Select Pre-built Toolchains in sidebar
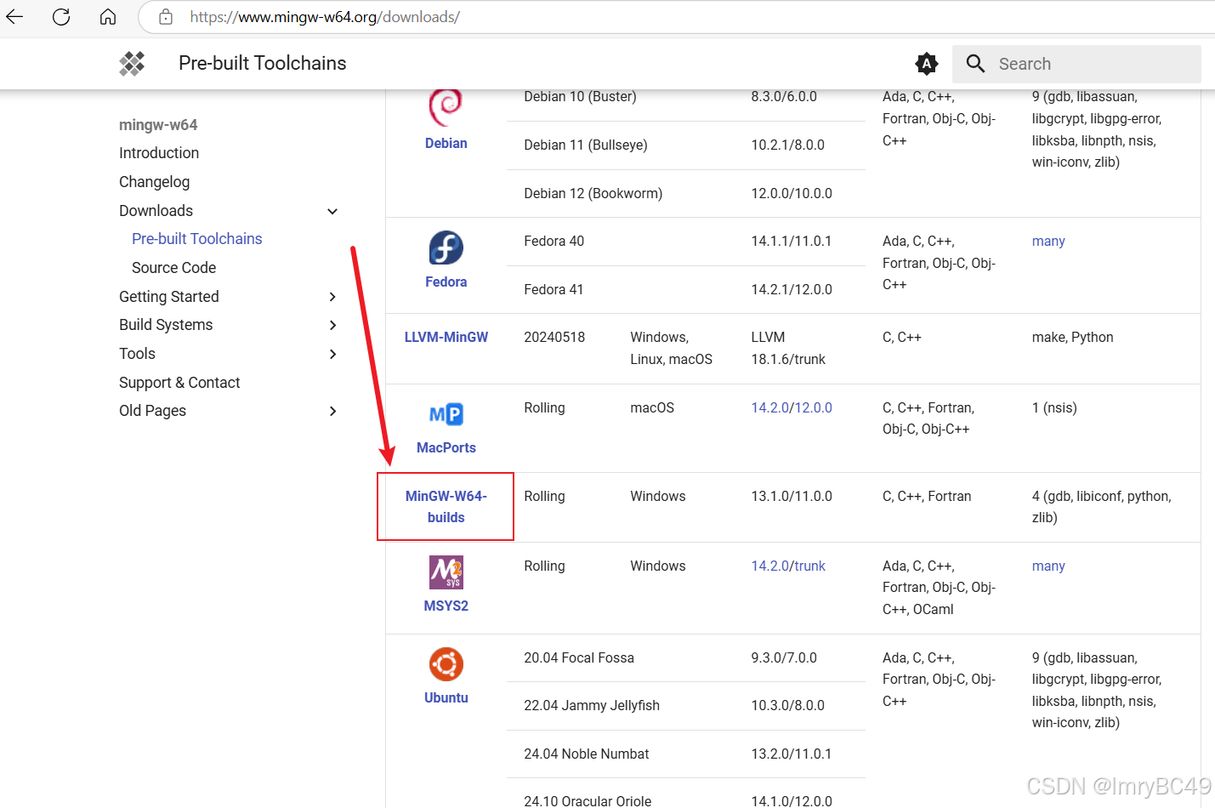The height and width of the screenshot is (808, 1215). click(x=196, y=239)
